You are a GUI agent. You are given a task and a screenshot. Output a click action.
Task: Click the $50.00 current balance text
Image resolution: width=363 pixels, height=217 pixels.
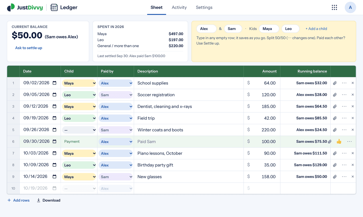click(27, 35)
